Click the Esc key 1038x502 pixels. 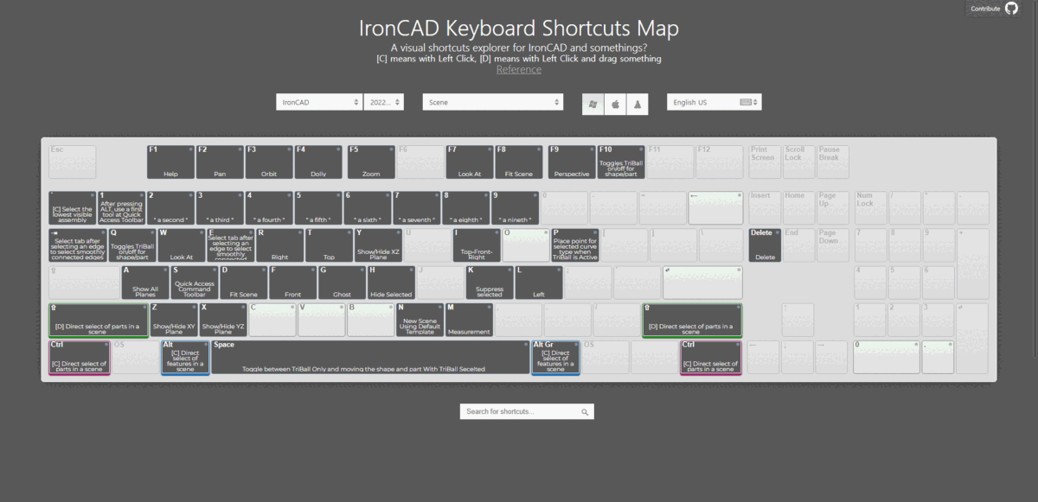pos(72,162)
